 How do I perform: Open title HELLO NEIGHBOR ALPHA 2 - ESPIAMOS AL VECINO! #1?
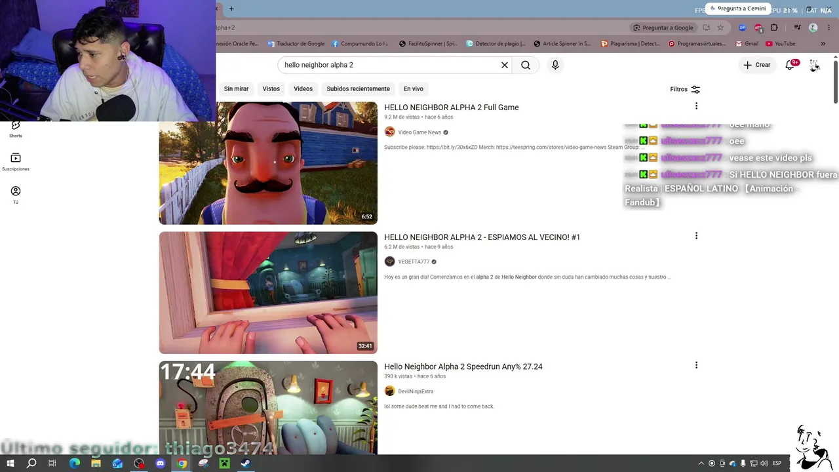point(482,237)
